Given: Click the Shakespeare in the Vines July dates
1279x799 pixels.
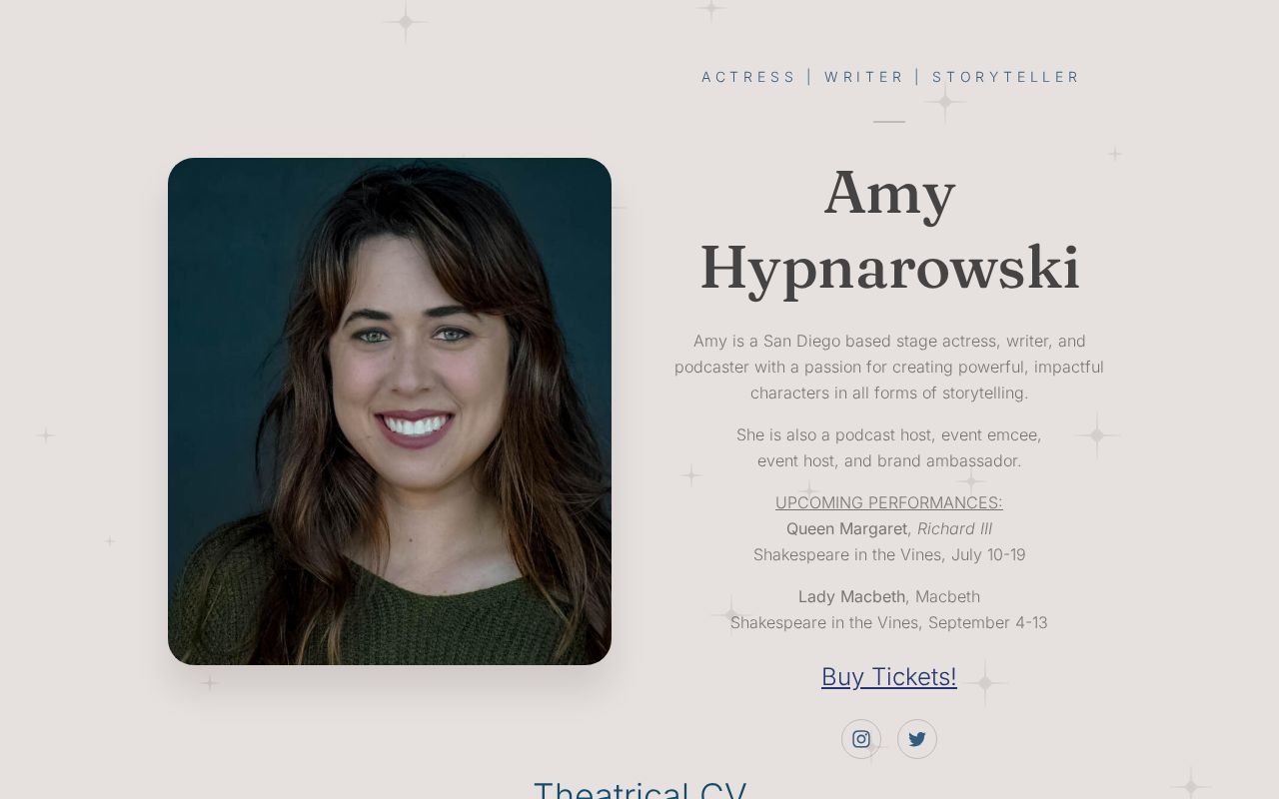Looking at the screenshot, I should (888, 554).
